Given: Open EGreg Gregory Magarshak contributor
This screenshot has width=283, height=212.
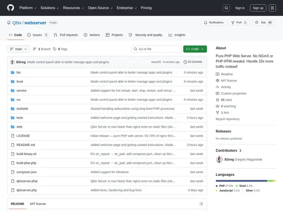Looking at the screenshot, I should (x=239, y=159).
